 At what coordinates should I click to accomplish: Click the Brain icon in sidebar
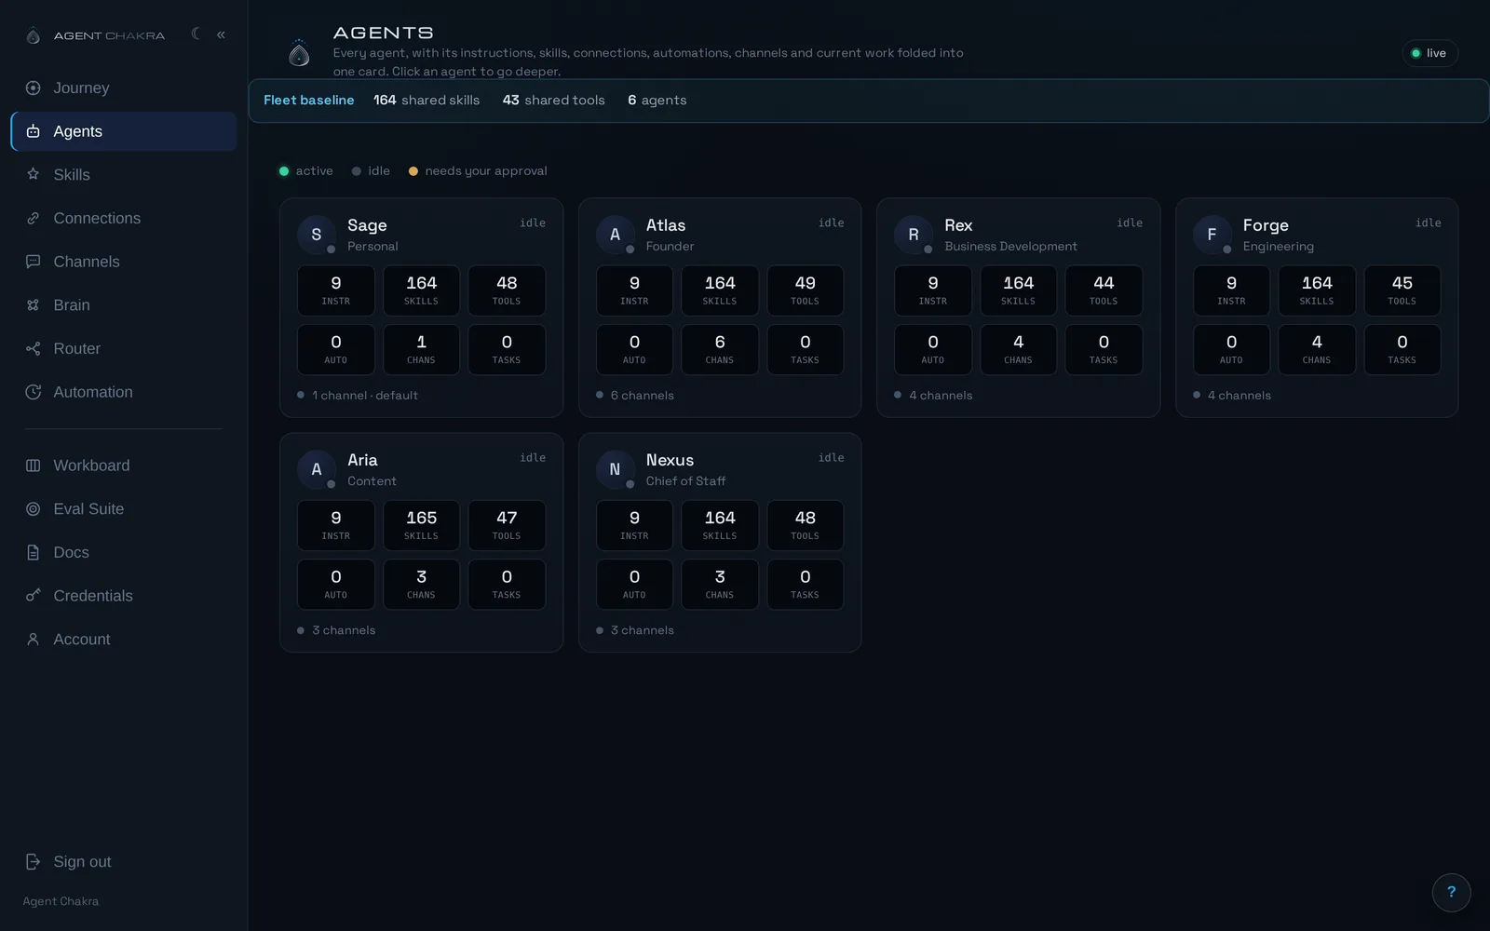tap(34, 304)
